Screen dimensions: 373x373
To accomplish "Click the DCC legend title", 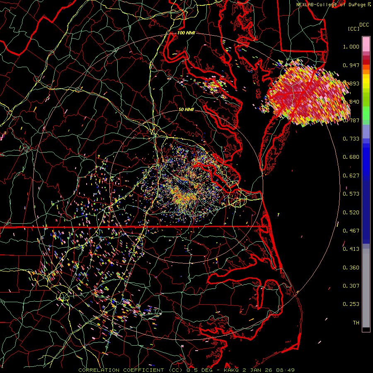I will 364,25.
